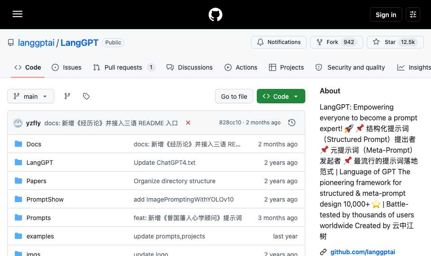This screenshot has height=256, width=431.
Task: Click the Fork count 942
Action: click(x=348, y=42)
